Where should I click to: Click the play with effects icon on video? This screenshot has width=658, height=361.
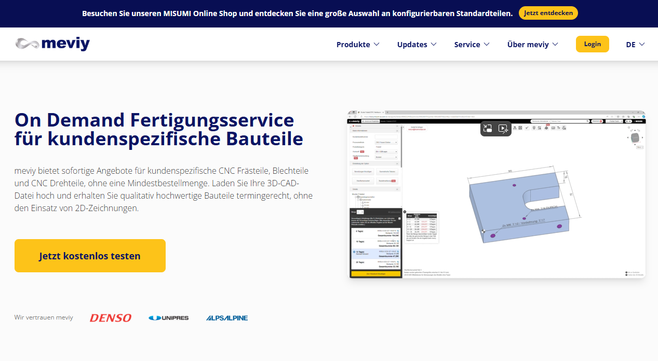tap(503, 129)
